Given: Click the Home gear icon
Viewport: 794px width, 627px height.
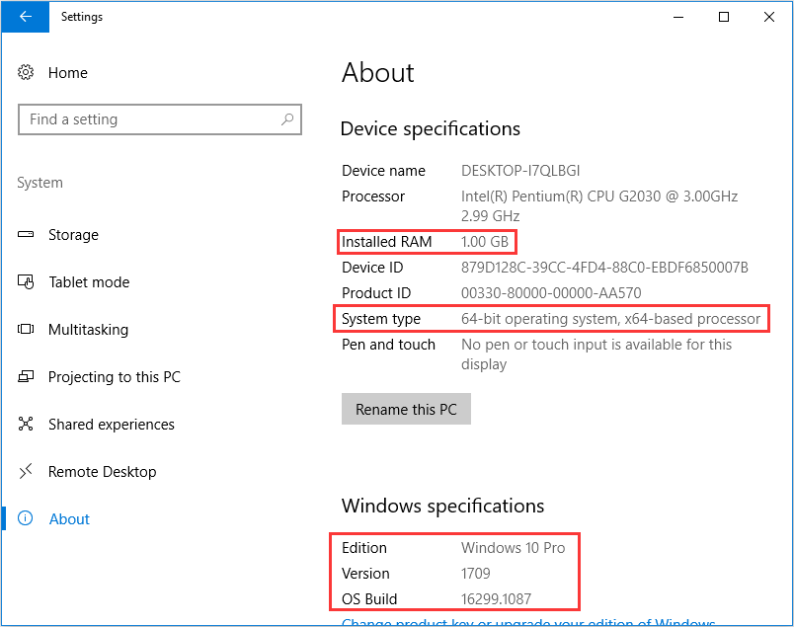Looking at the screenshot, I should tap(26, 72).
